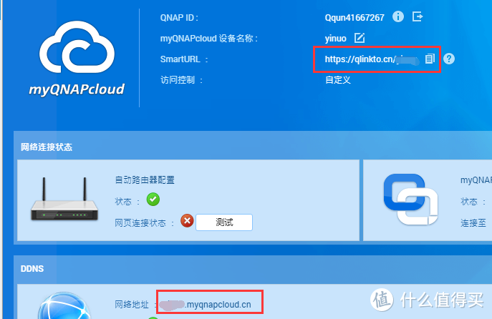The image size is (492, 319).
Task: Click the DDNS globe icon
Action: pos(64,305)
